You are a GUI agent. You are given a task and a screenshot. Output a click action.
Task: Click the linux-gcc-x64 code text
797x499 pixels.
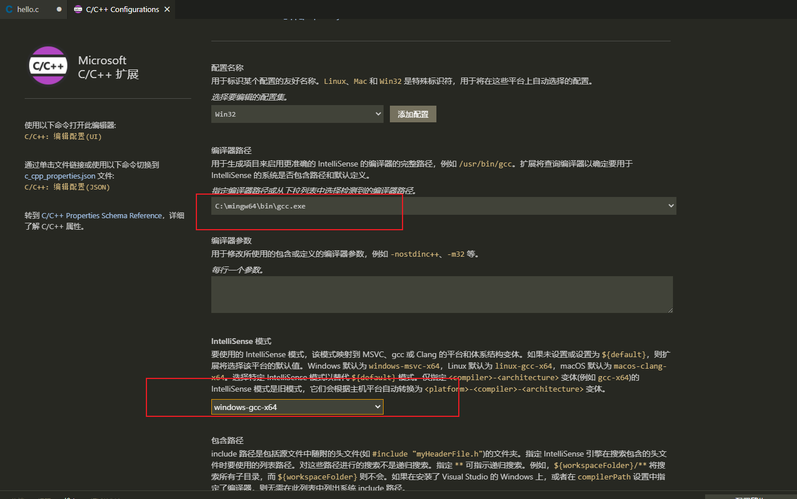(x=523, y=366)
